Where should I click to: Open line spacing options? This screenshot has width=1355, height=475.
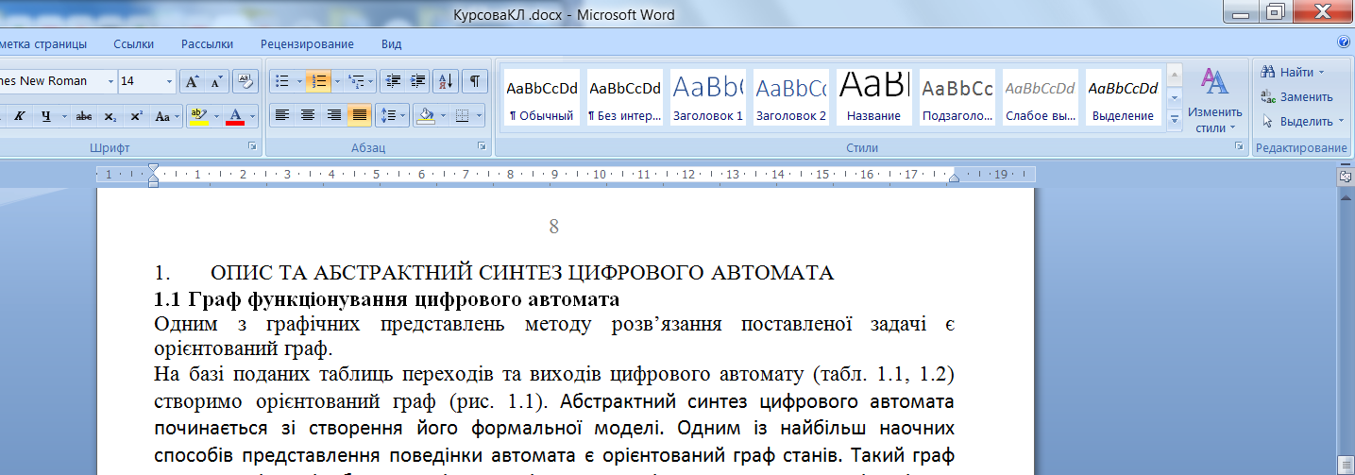(x=392, y=116)
